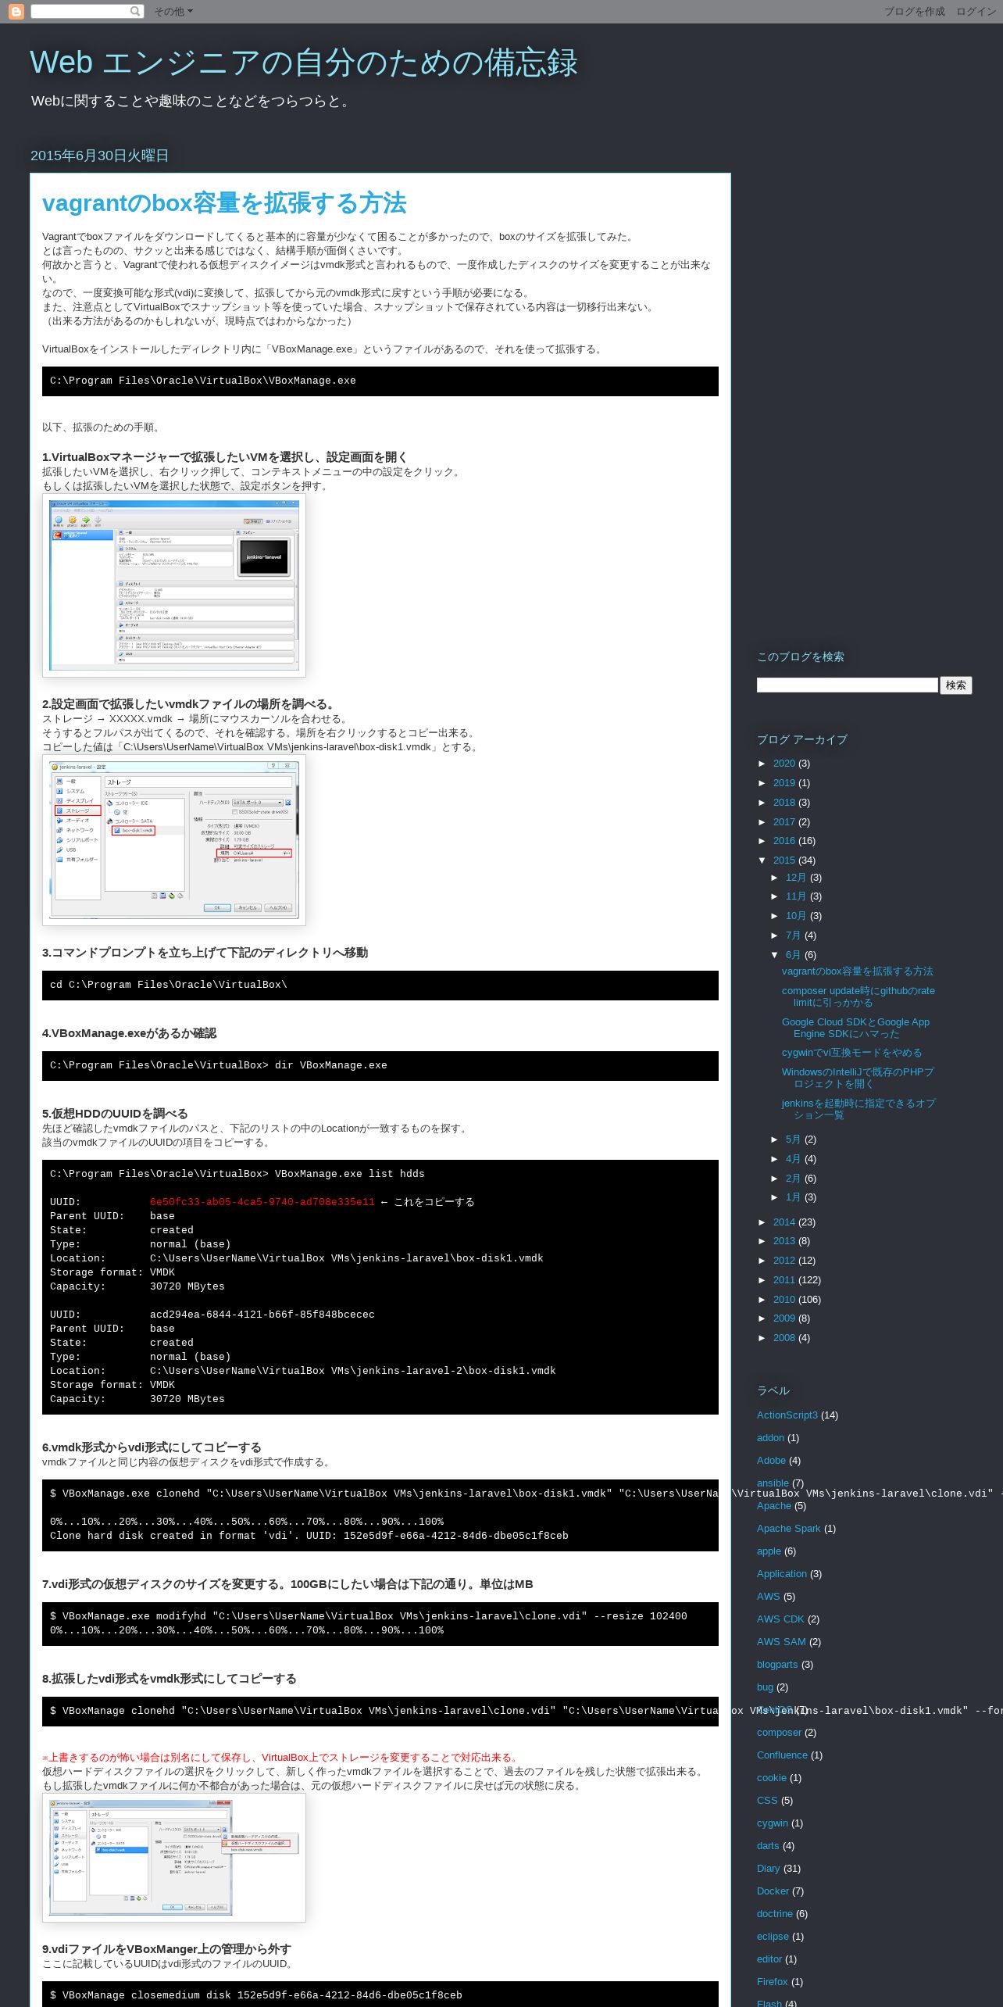Expand the 2月 archive month
Viewport: 1003px width, 2007px height.
pyautogui.click(x=776, y=1179)
